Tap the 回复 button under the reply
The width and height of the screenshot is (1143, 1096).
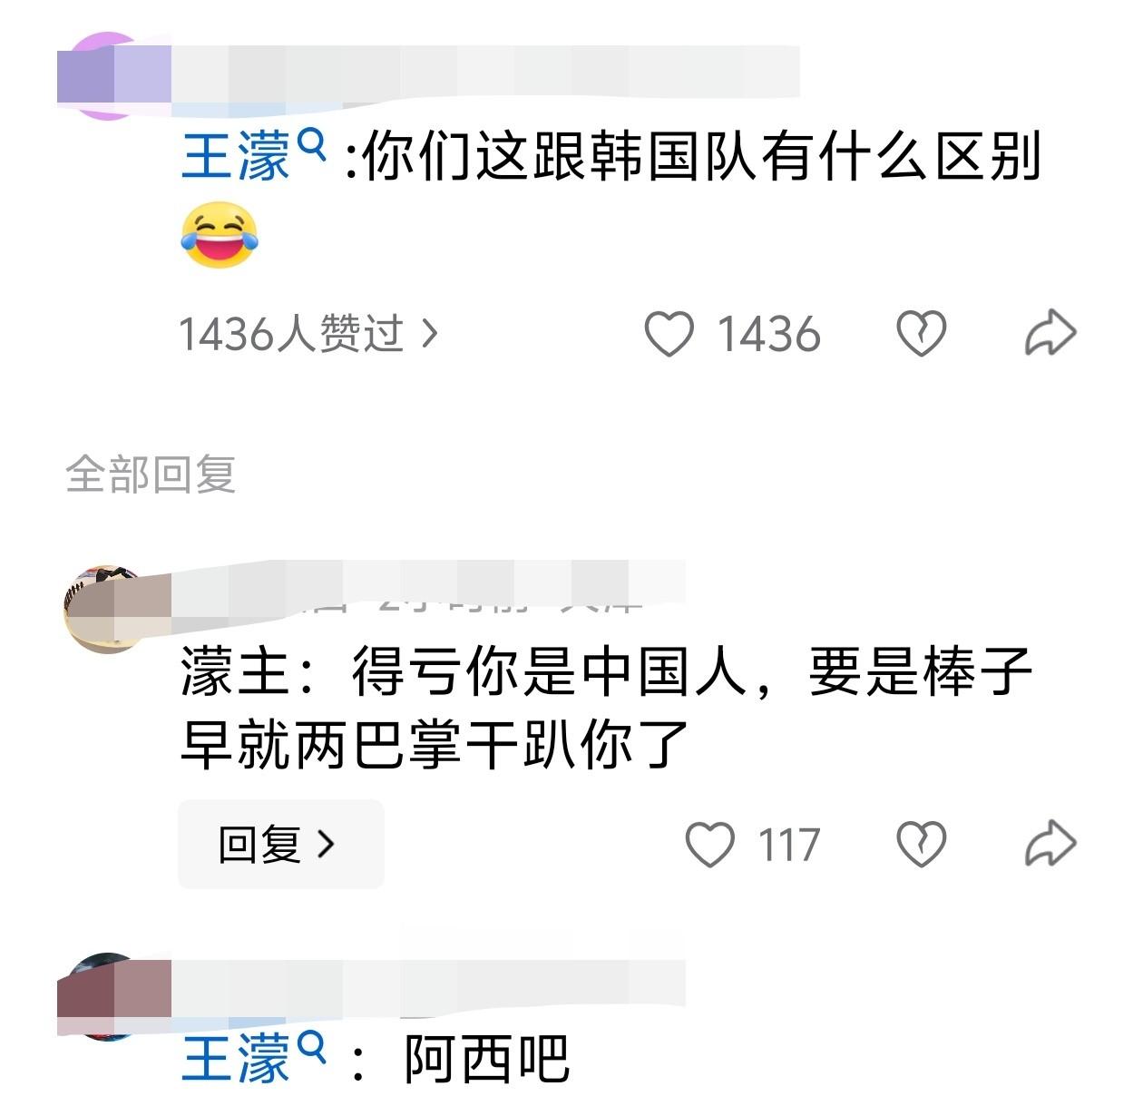(x=280, y=844)
